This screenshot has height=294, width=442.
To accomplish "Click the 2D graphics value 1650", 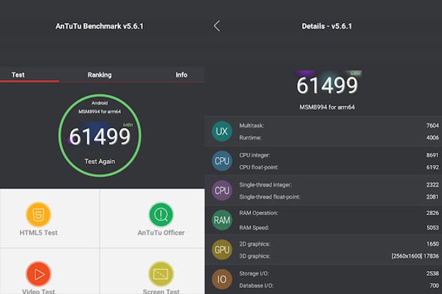I will pos(433,244).
